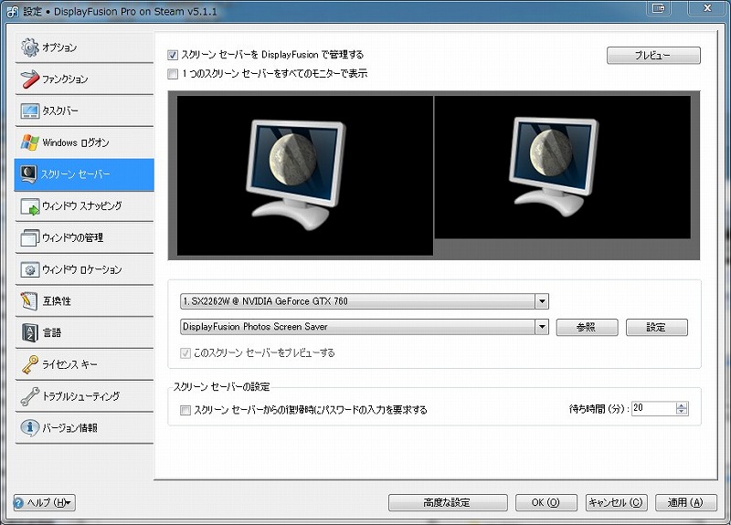Click the Windows ログオン flag icon
The height and width of the screenshot is (525, 731).
tap(30, 142)
